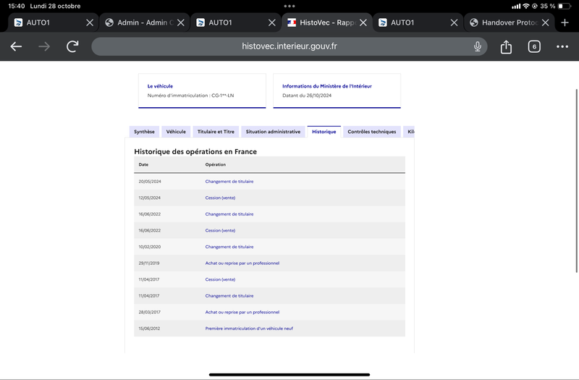Select the Historique tab
This screenshot has width=579, height=380.
[324, 132]
